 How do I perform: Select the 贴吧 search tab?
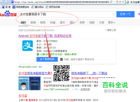coord(43,23)
